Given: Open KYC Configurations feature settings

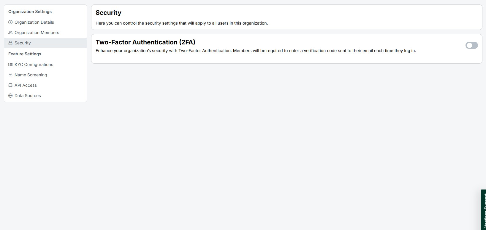Looking at the screenshot, I should 34,65.
